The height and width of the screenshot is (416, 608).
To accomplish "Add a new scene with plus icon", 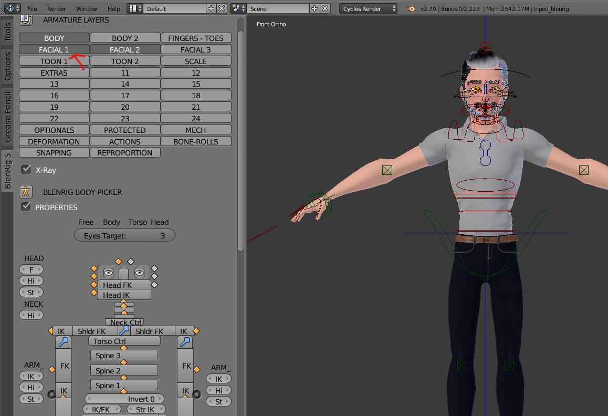I will [315, 8].
